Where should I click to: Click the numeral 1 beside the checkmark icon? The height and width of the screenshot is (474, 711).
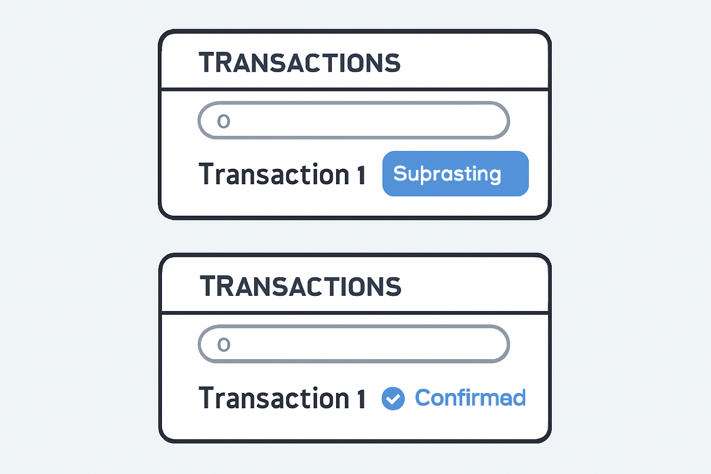point(361,399)
